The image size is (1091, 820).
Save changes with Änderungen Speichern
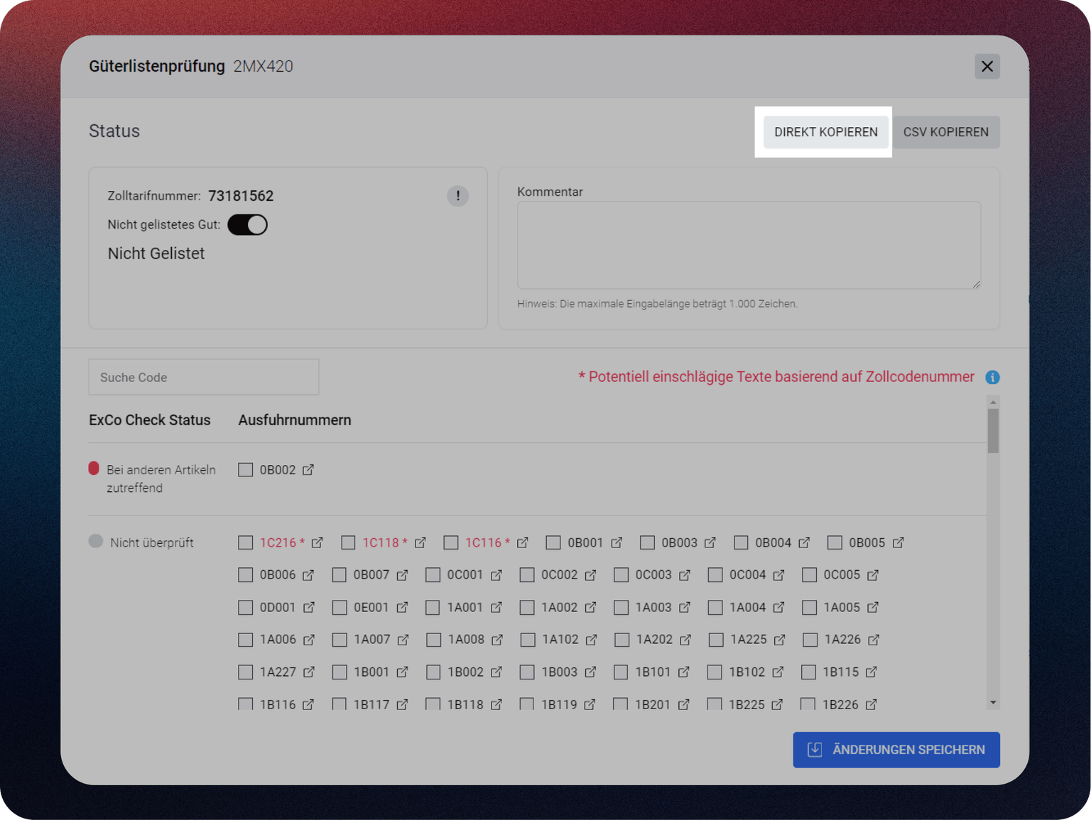coord(896,750)
